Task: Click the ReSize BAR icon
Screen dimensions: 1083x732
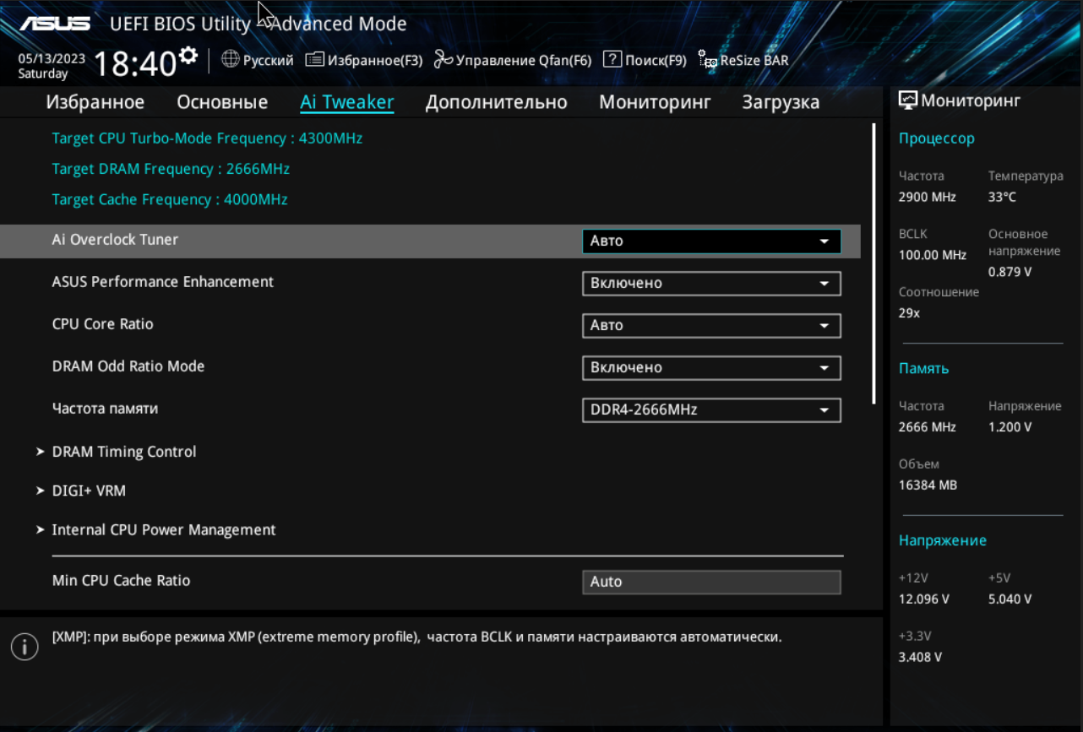Action: tap(707, 60)
